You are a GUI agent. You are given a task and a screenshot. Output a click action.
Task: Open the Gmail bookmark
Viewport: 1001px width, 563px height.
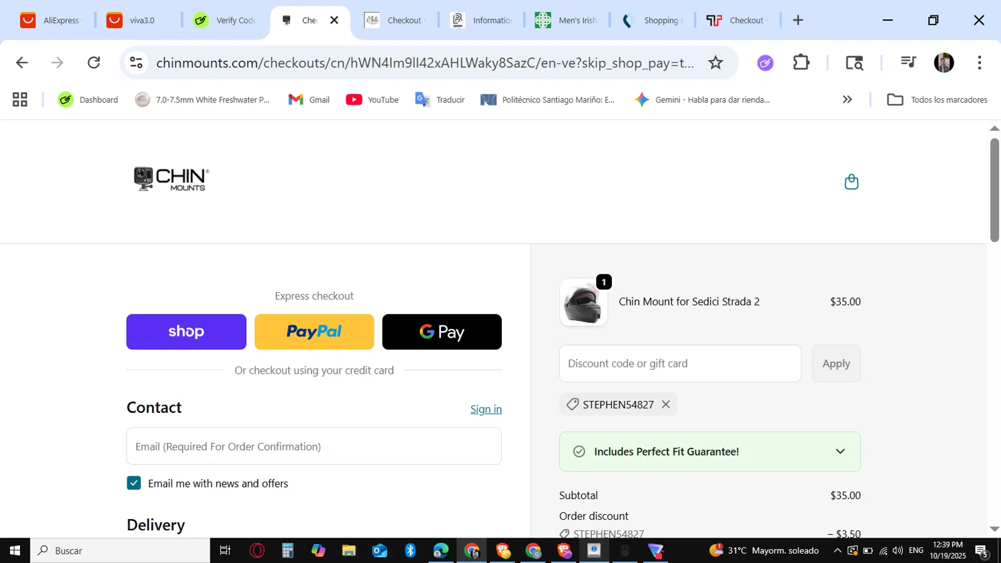309,99
